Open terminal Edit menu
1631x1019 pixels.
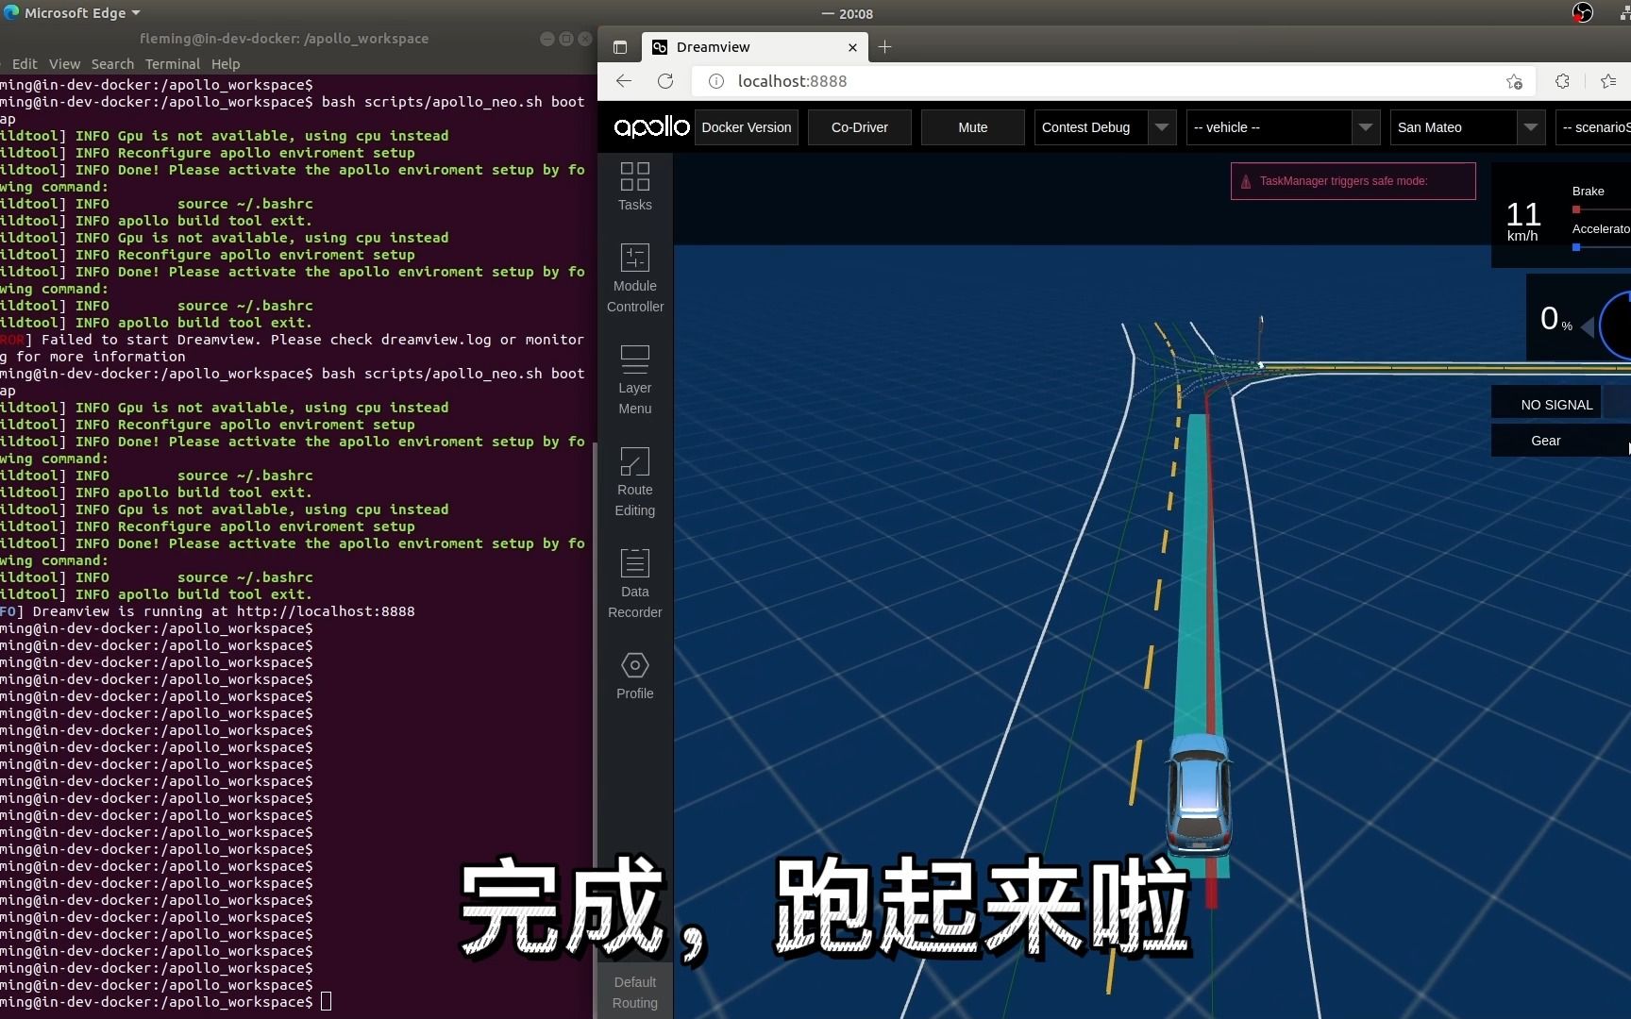pyautogui.click(x=25, y=64)
